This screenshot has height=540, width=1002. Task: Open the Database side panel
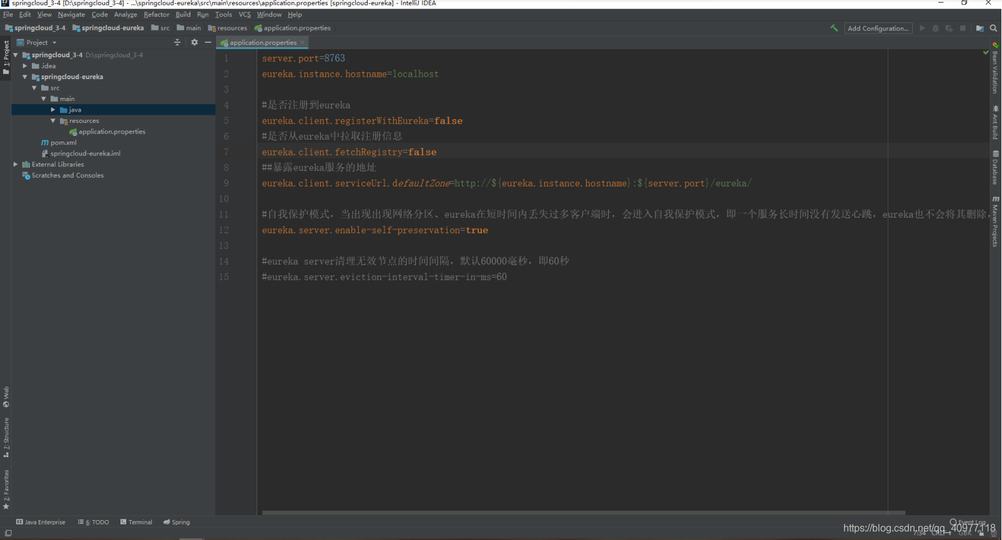995,167
